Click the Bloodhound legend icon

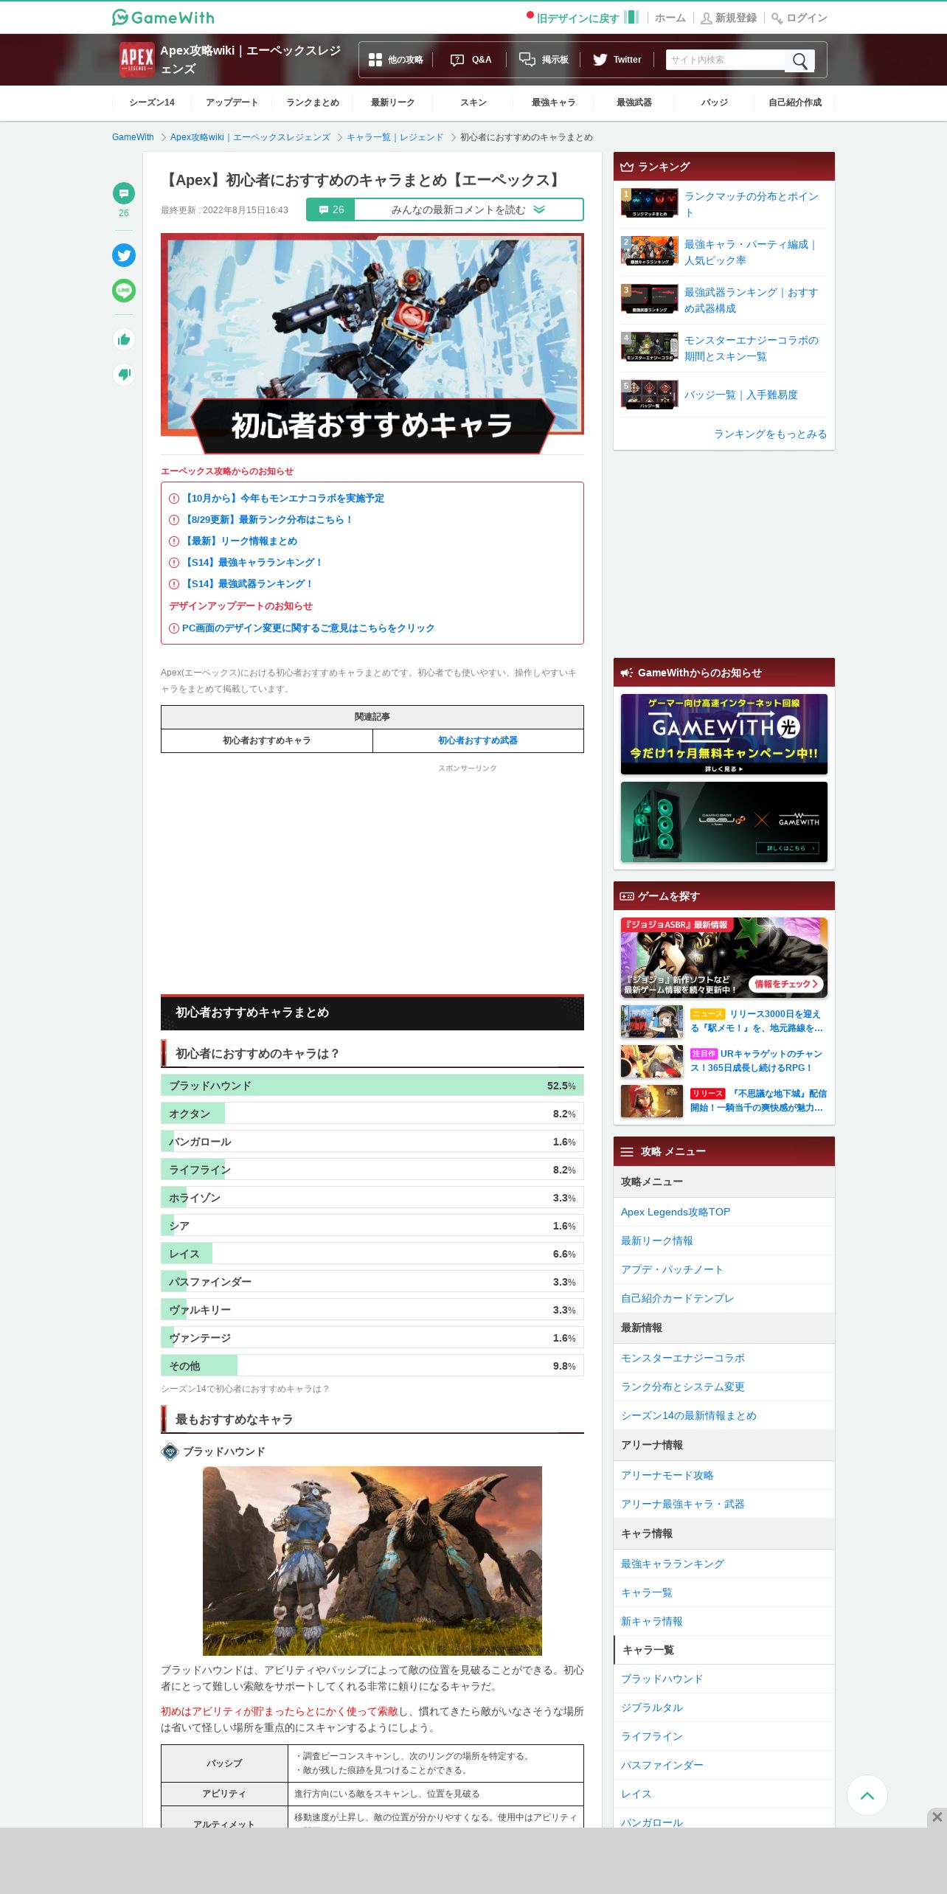(x=170, y=1451)
